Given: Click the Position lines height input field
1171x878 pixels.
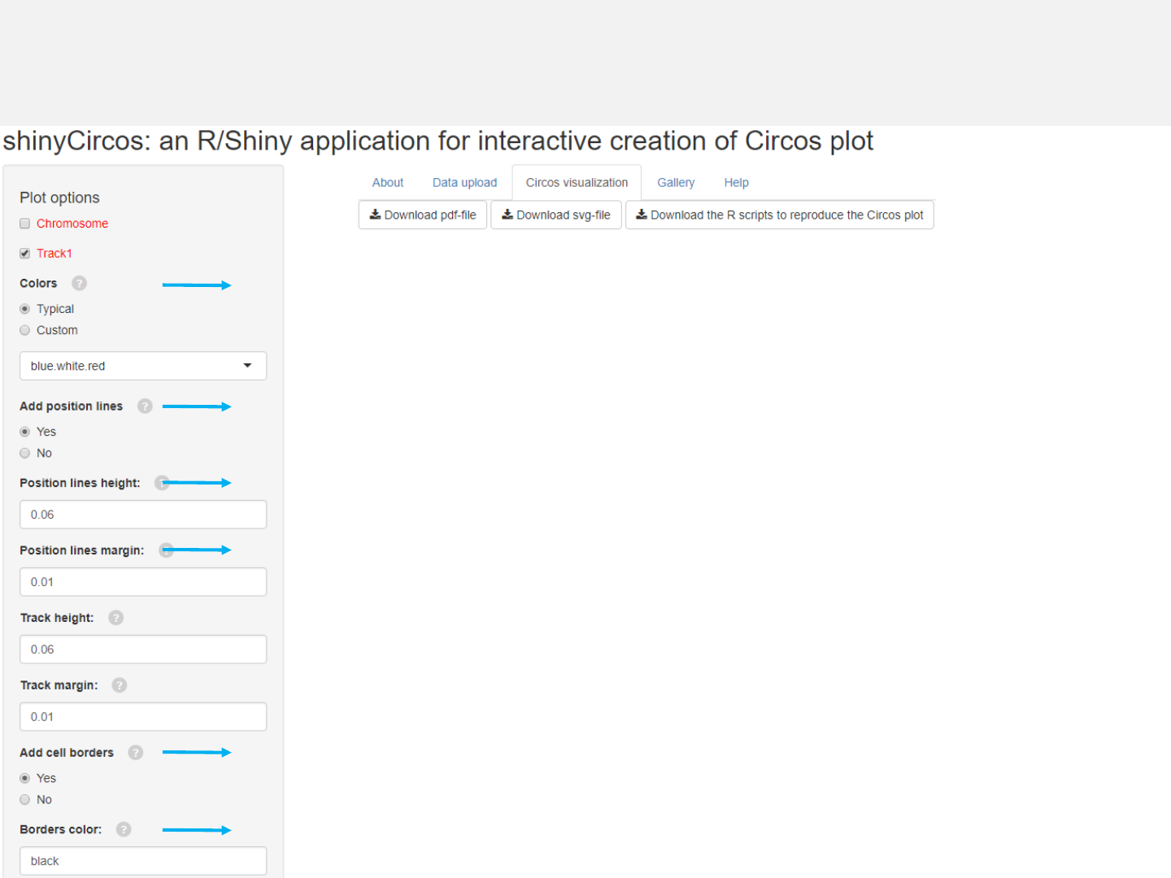Looking at the screenshot, I should tap(143, 515).
